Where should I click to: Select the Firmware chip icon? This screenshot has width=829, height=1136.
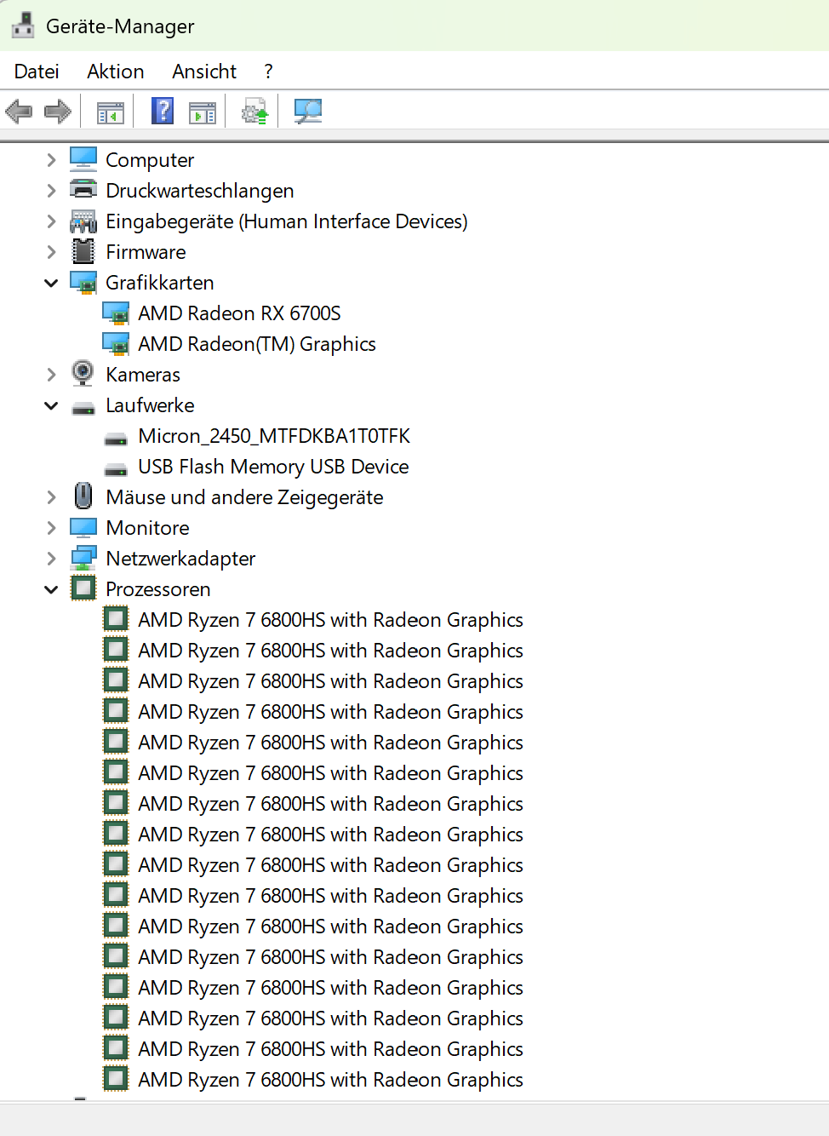83,251
